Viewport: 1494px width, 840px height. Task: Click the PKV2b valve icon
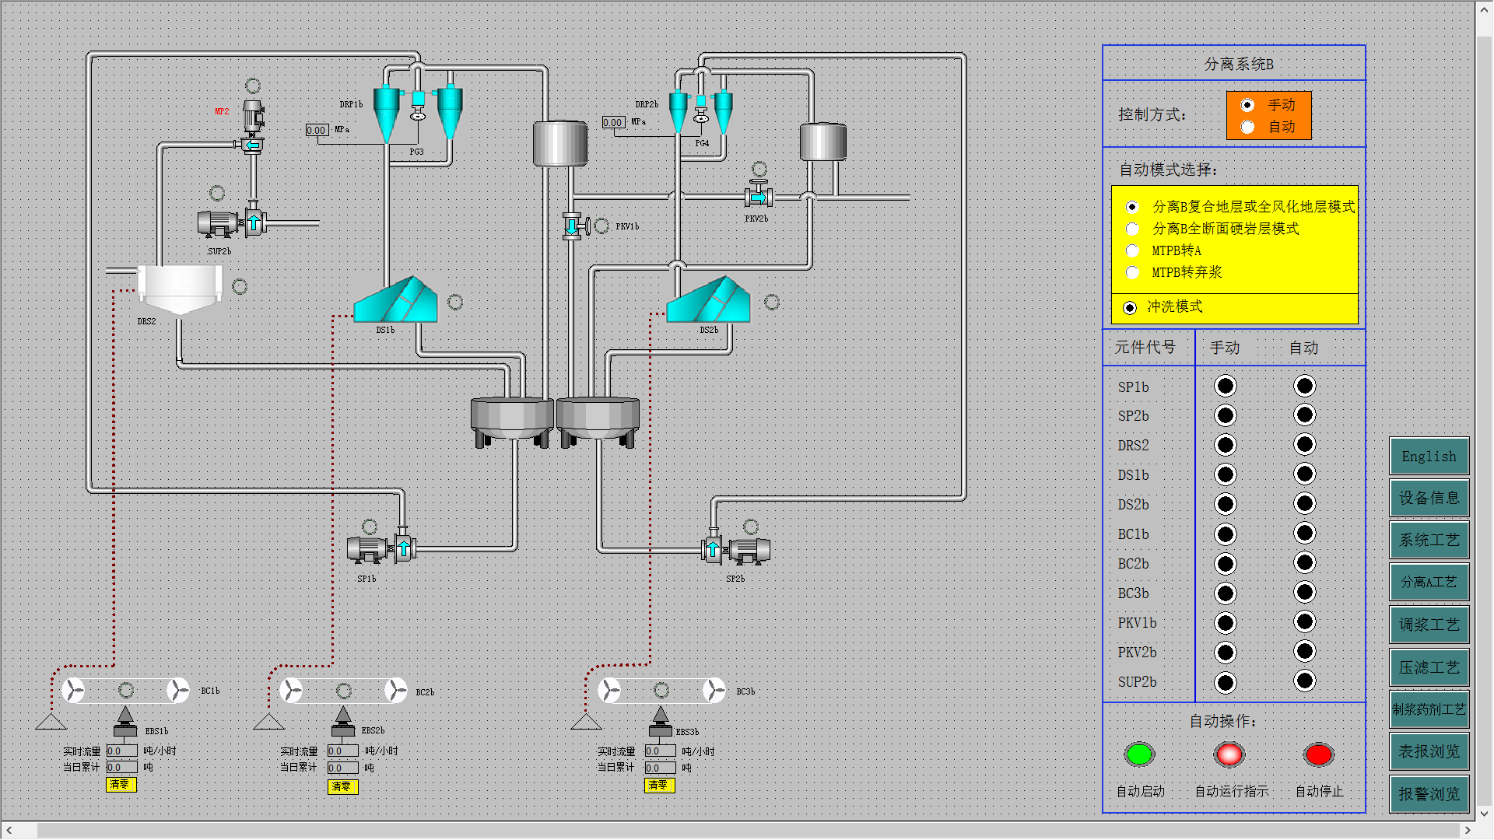[x=758, y=197]
